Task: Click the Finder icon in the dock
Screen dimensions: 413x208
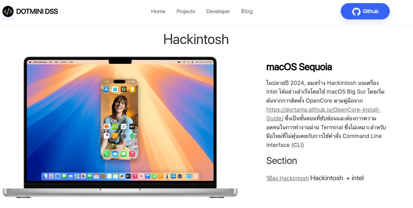Action: click(x=44, y=176)
